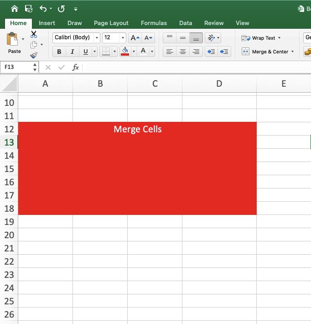Select row 13 header

click(x=9, y=142)
